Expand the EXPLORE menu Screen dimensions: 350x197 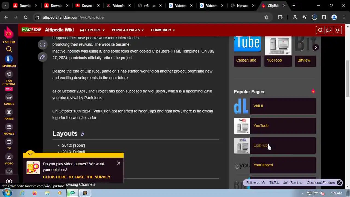coord(92,30)
